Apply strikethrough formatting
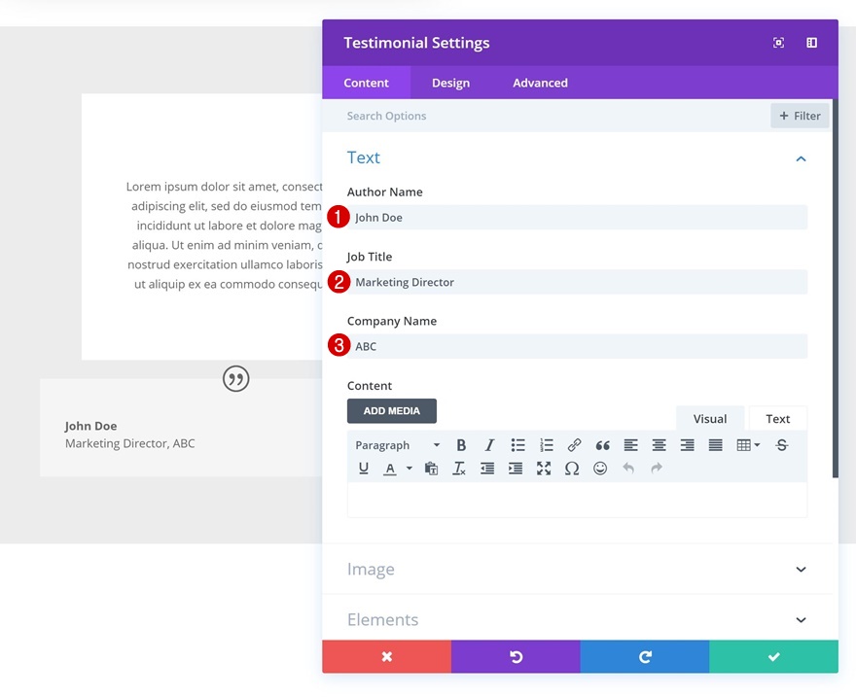Screen dimensions: 856x697 (782, 445)
